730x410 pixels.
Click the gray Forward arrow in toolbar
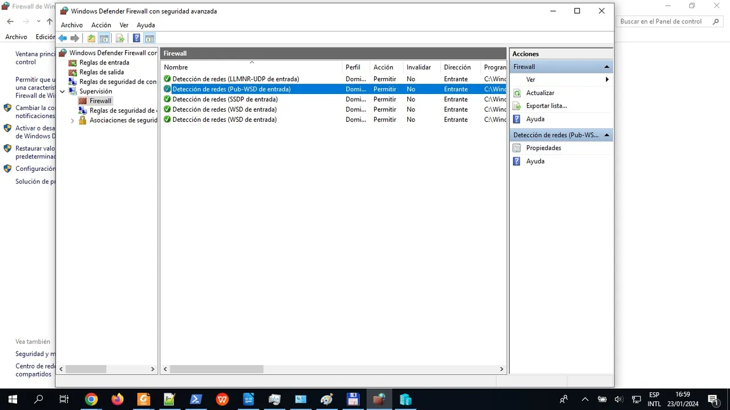click(x=75, y=38)
